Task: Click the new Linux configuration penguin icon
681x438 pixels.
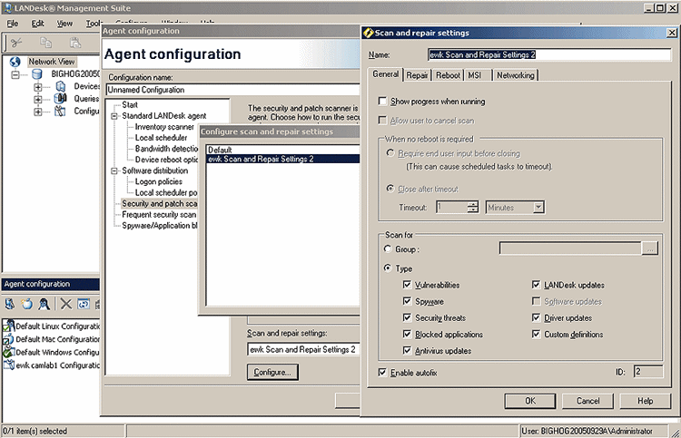Action: [x=44, y=304]
